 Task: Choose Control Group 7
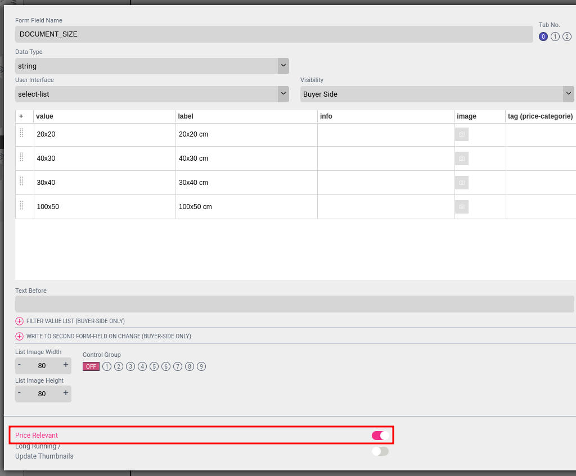point(178,366)
